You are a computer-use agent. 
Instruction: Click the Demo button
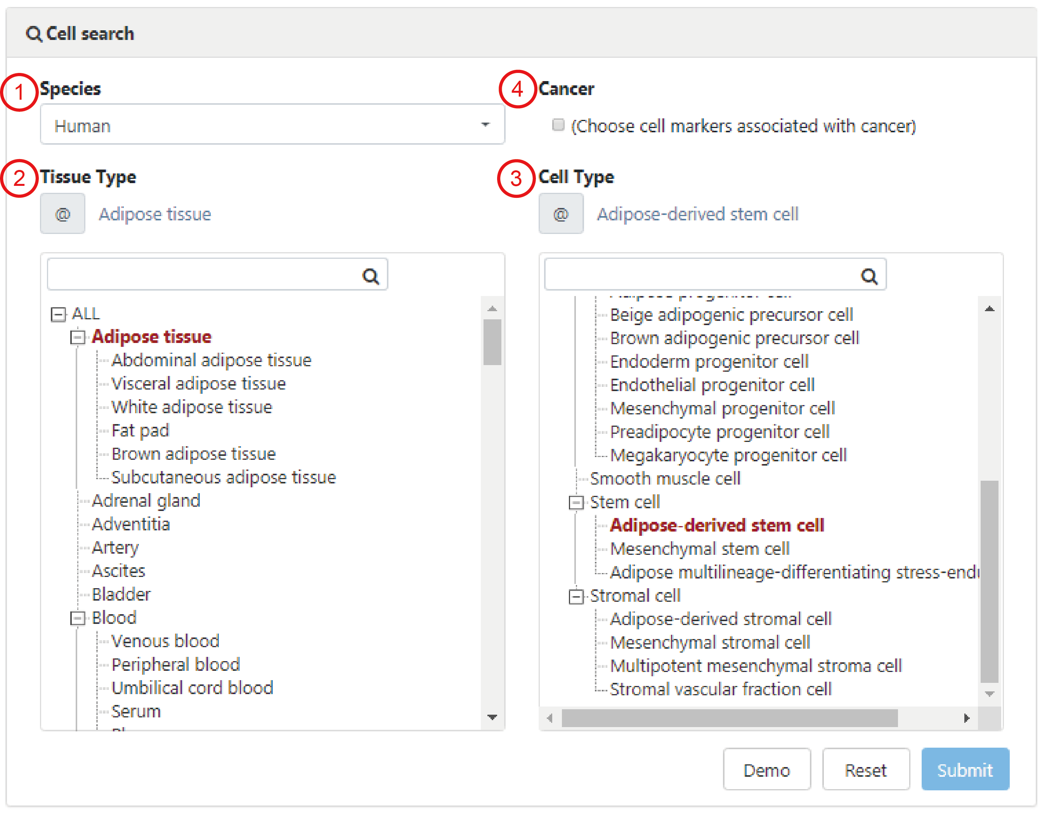tap(766, 770)
